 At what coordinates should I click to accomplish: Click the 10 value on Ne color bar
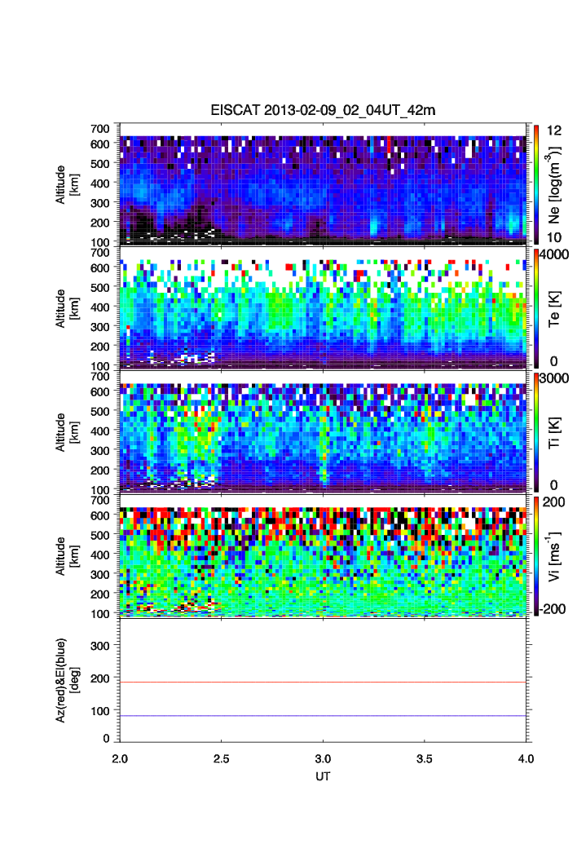[x=554, y=237]
